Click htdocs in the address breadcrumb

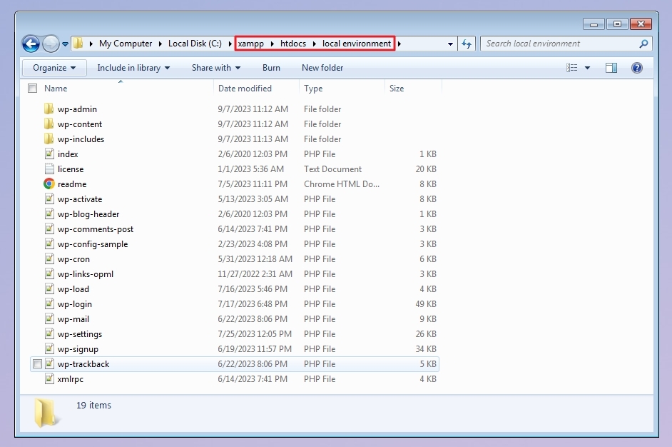coord(293,44)
